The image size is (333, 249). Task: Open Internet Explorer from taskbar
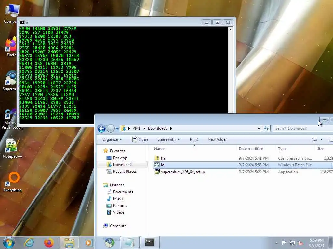[29, 243]
